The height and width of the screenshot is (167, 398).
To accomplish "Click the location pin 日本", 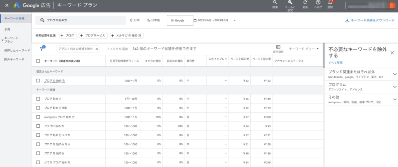I will (135, 21).
